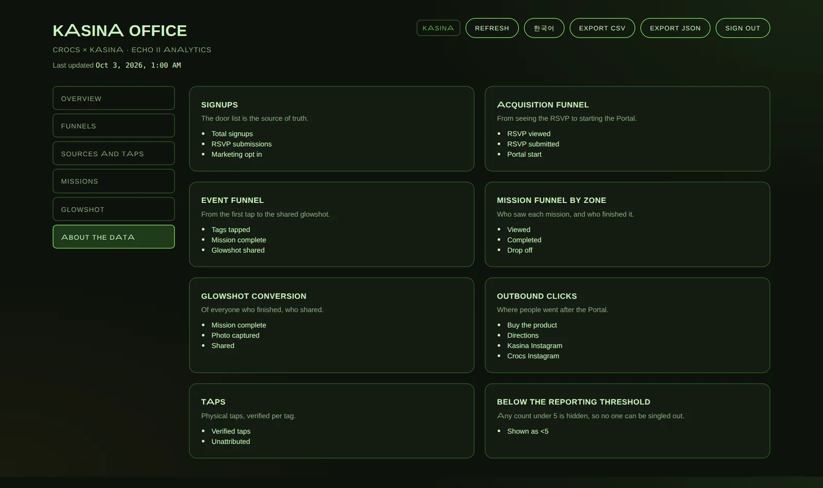Click the Refresh button
Screen dimensions: 823x488
[492, 28]
